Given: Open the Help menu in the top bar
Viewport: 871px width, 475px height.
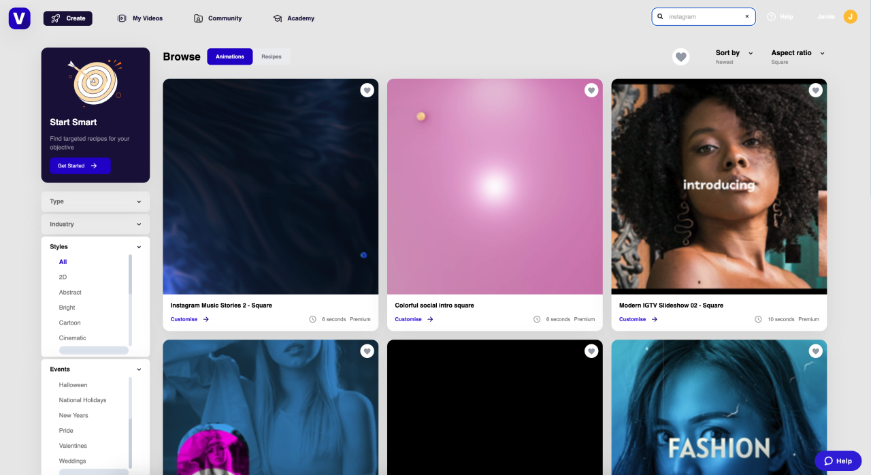Looking at the screenshot, I should (780, 16).
